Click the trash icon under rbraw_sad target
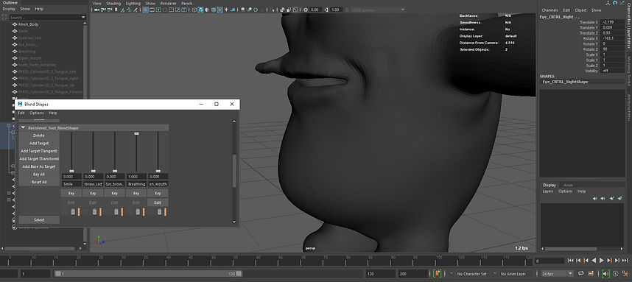This screenshot has width=632, height=282. coord(95,212)
